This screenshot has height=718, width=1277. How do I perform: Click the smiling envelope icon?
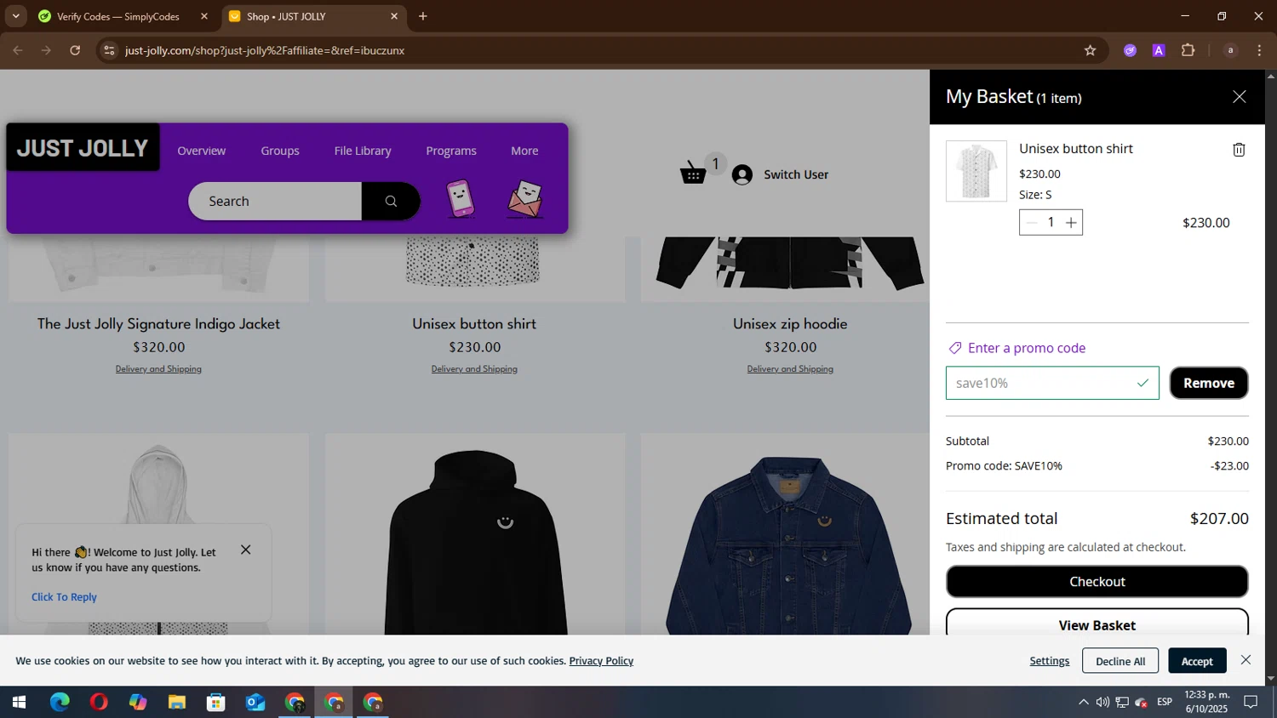pyautogui.click(x=525, y=199)
